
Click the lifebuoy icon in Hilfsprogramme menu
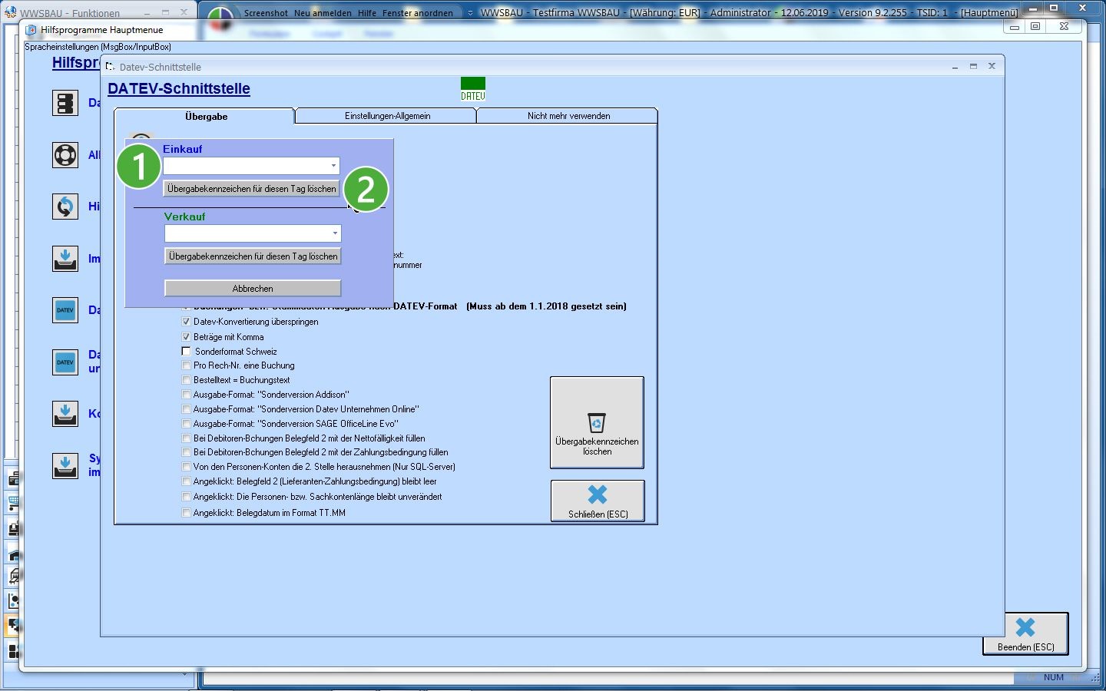click(x=65, y=155)
